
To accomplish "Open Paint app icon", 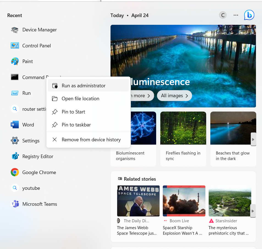I will pyautogui.click(x=15, y=61).
